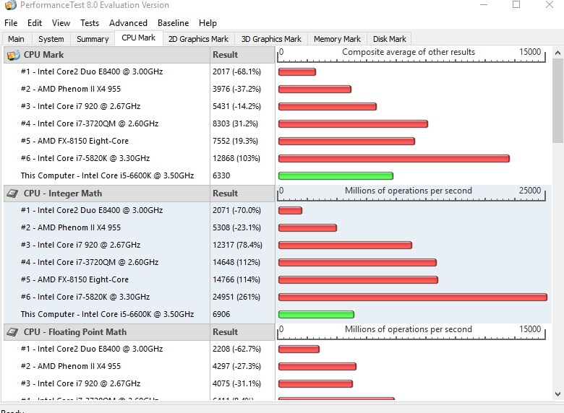Click the scrollbar up arrow
The width and height of the screenshot is (564, 413).
[x=557, y=53]
